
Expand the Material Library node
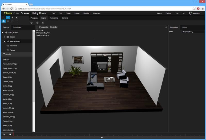point(4,41)
